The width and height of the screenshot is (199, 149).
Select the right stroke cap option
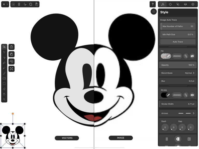point(189,139)
